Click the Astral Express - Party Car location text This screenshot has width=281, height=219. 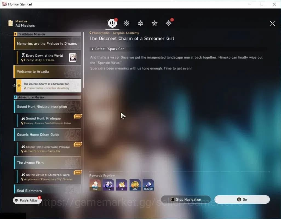click(x=42, y=151)
